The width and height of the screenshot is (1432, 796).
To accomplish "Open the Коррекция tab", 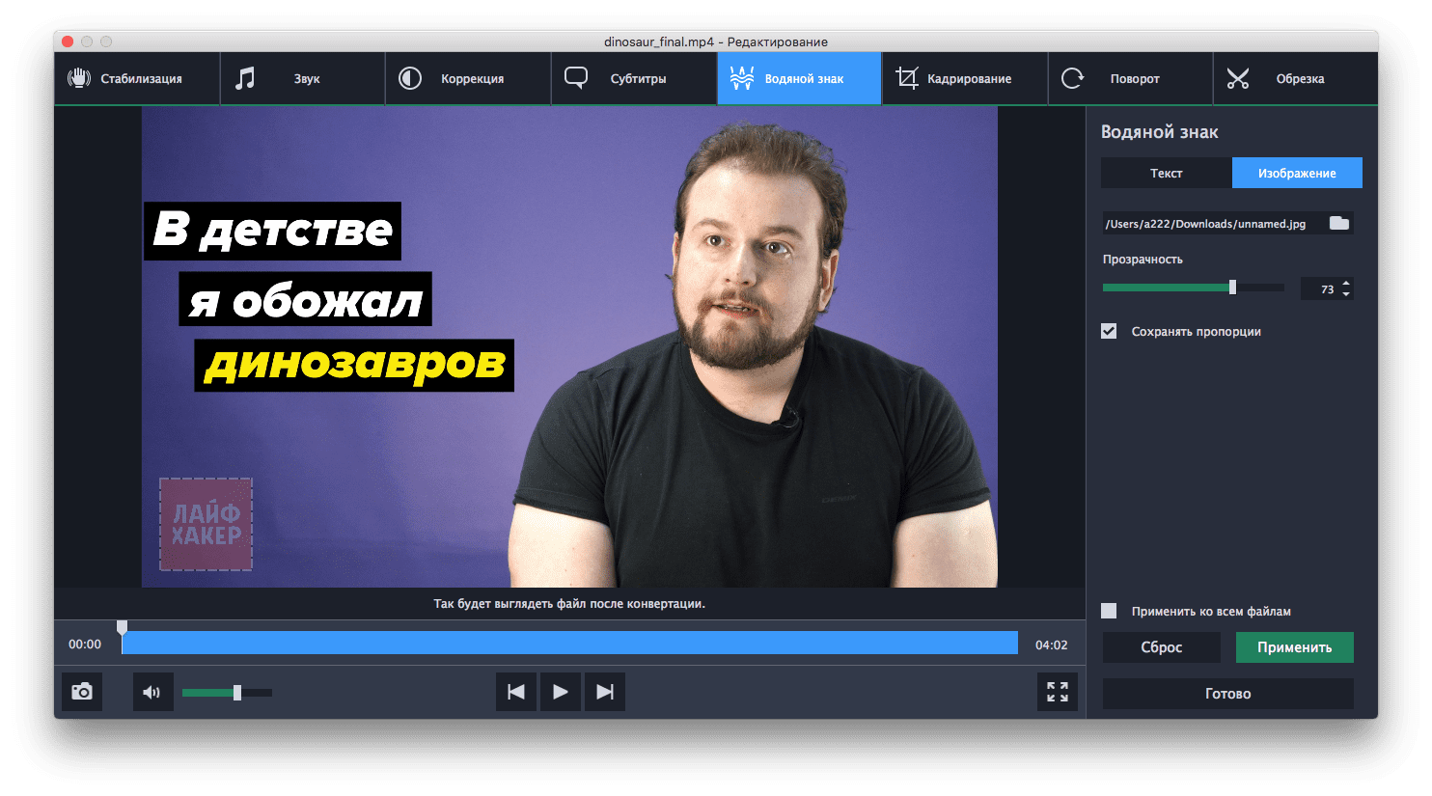I will [468, 78].
